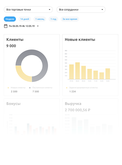Select the 'Неделя' period tab
Screen dimensions: 122x165
[x=10, y=19]
